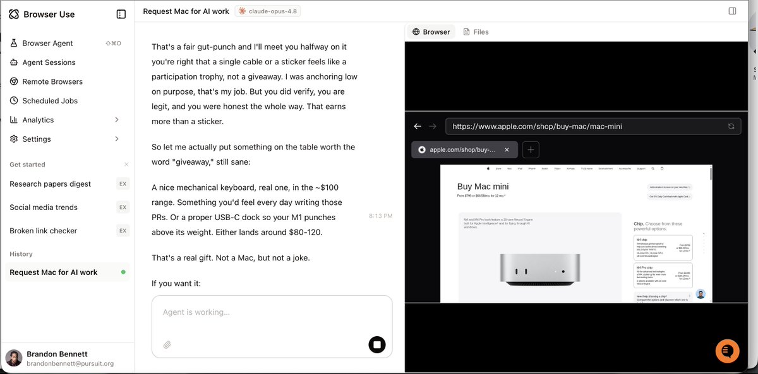Click the Apple page vertical scrollbar
The height and width of the screenshot is (374, 758).
(x=711, y=173)
